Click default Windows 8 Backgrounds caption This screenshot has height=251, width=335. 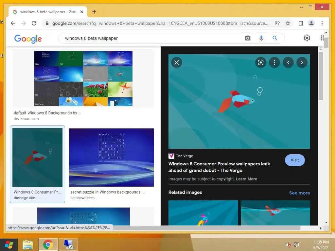(47, 113)
